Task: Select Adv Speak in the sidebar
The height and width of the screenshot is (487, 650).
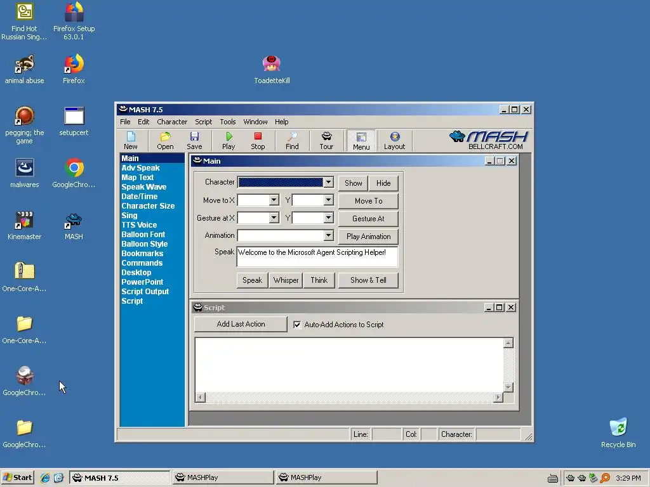Action: pyautogui.click(x=140, y=167)
